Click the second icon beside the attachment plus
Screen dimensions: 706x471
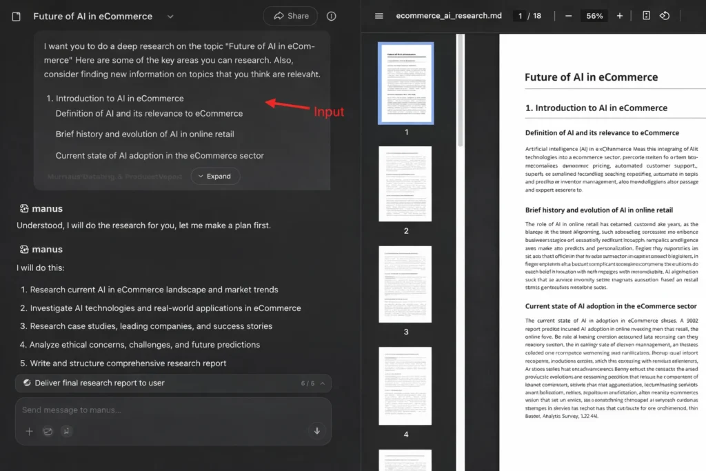point(48,431)
